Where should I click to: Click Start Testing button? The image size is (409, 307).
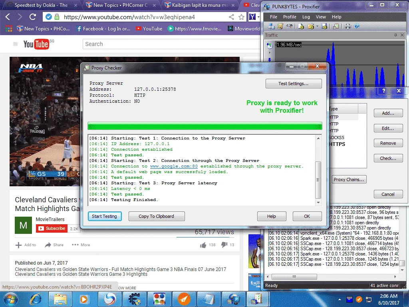coord(105,216)
